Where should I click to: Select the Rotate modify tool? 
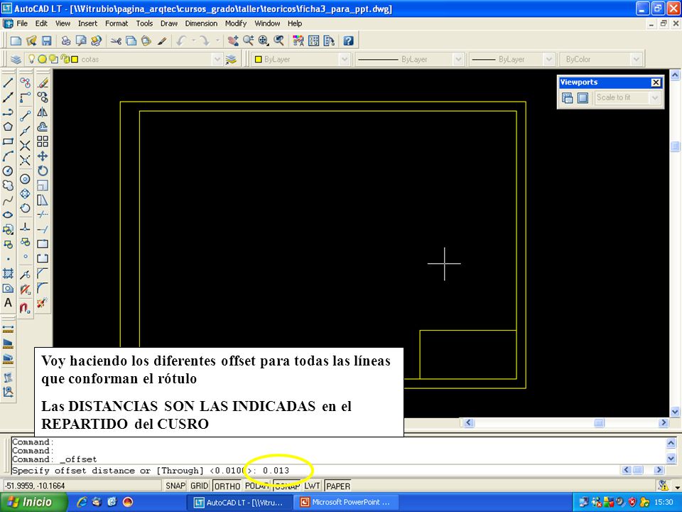[x=43, y=171]
